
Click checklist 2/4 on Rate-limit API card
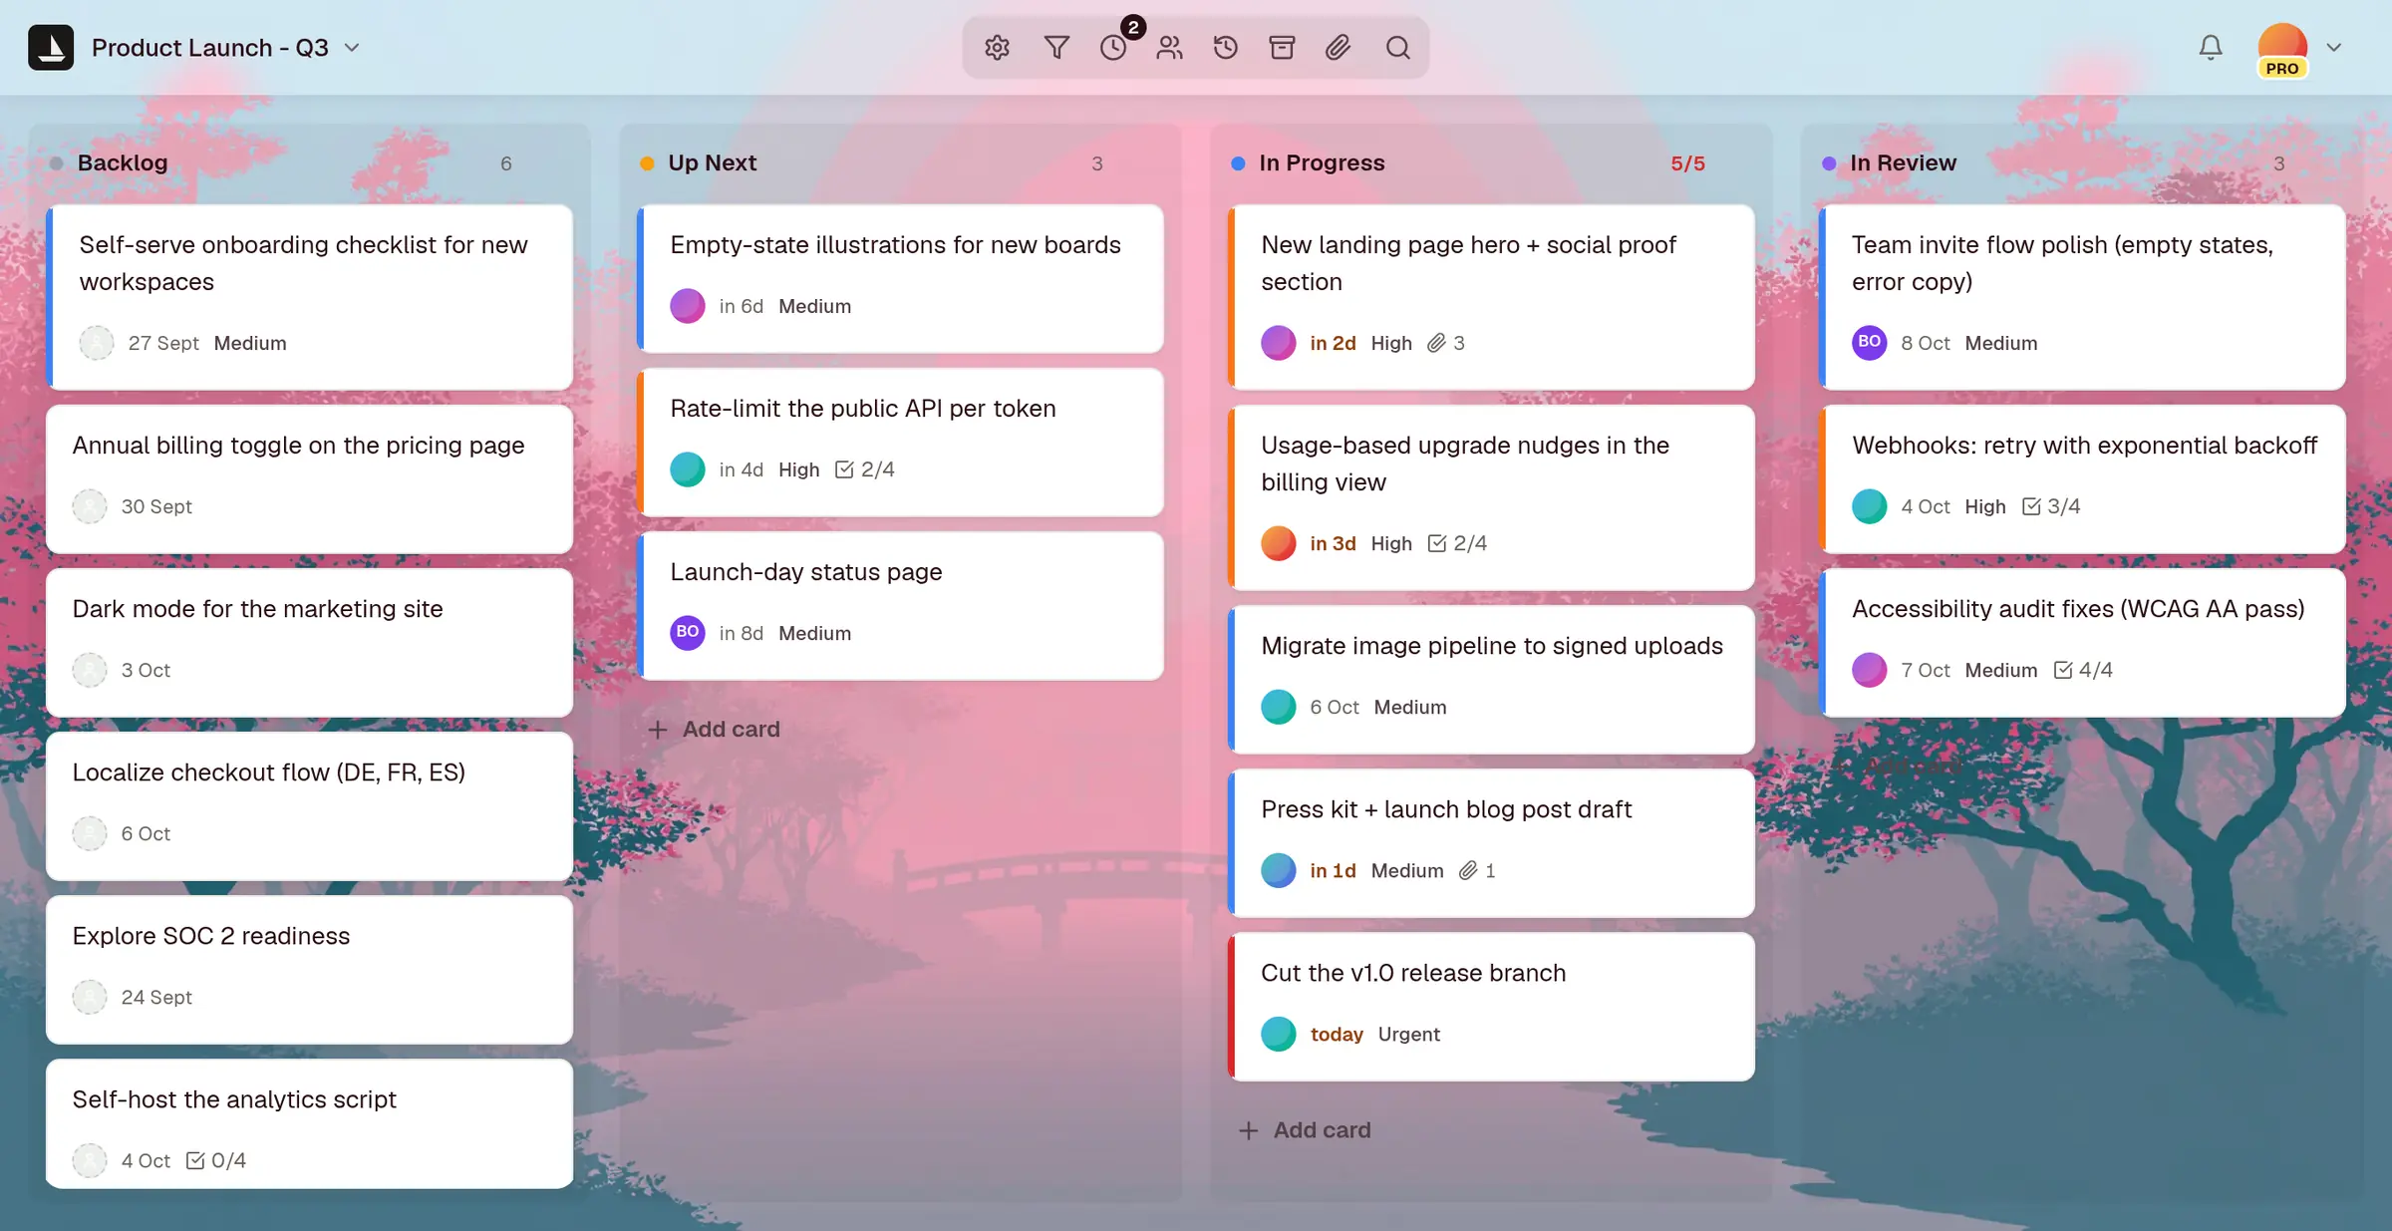[864, 469]
